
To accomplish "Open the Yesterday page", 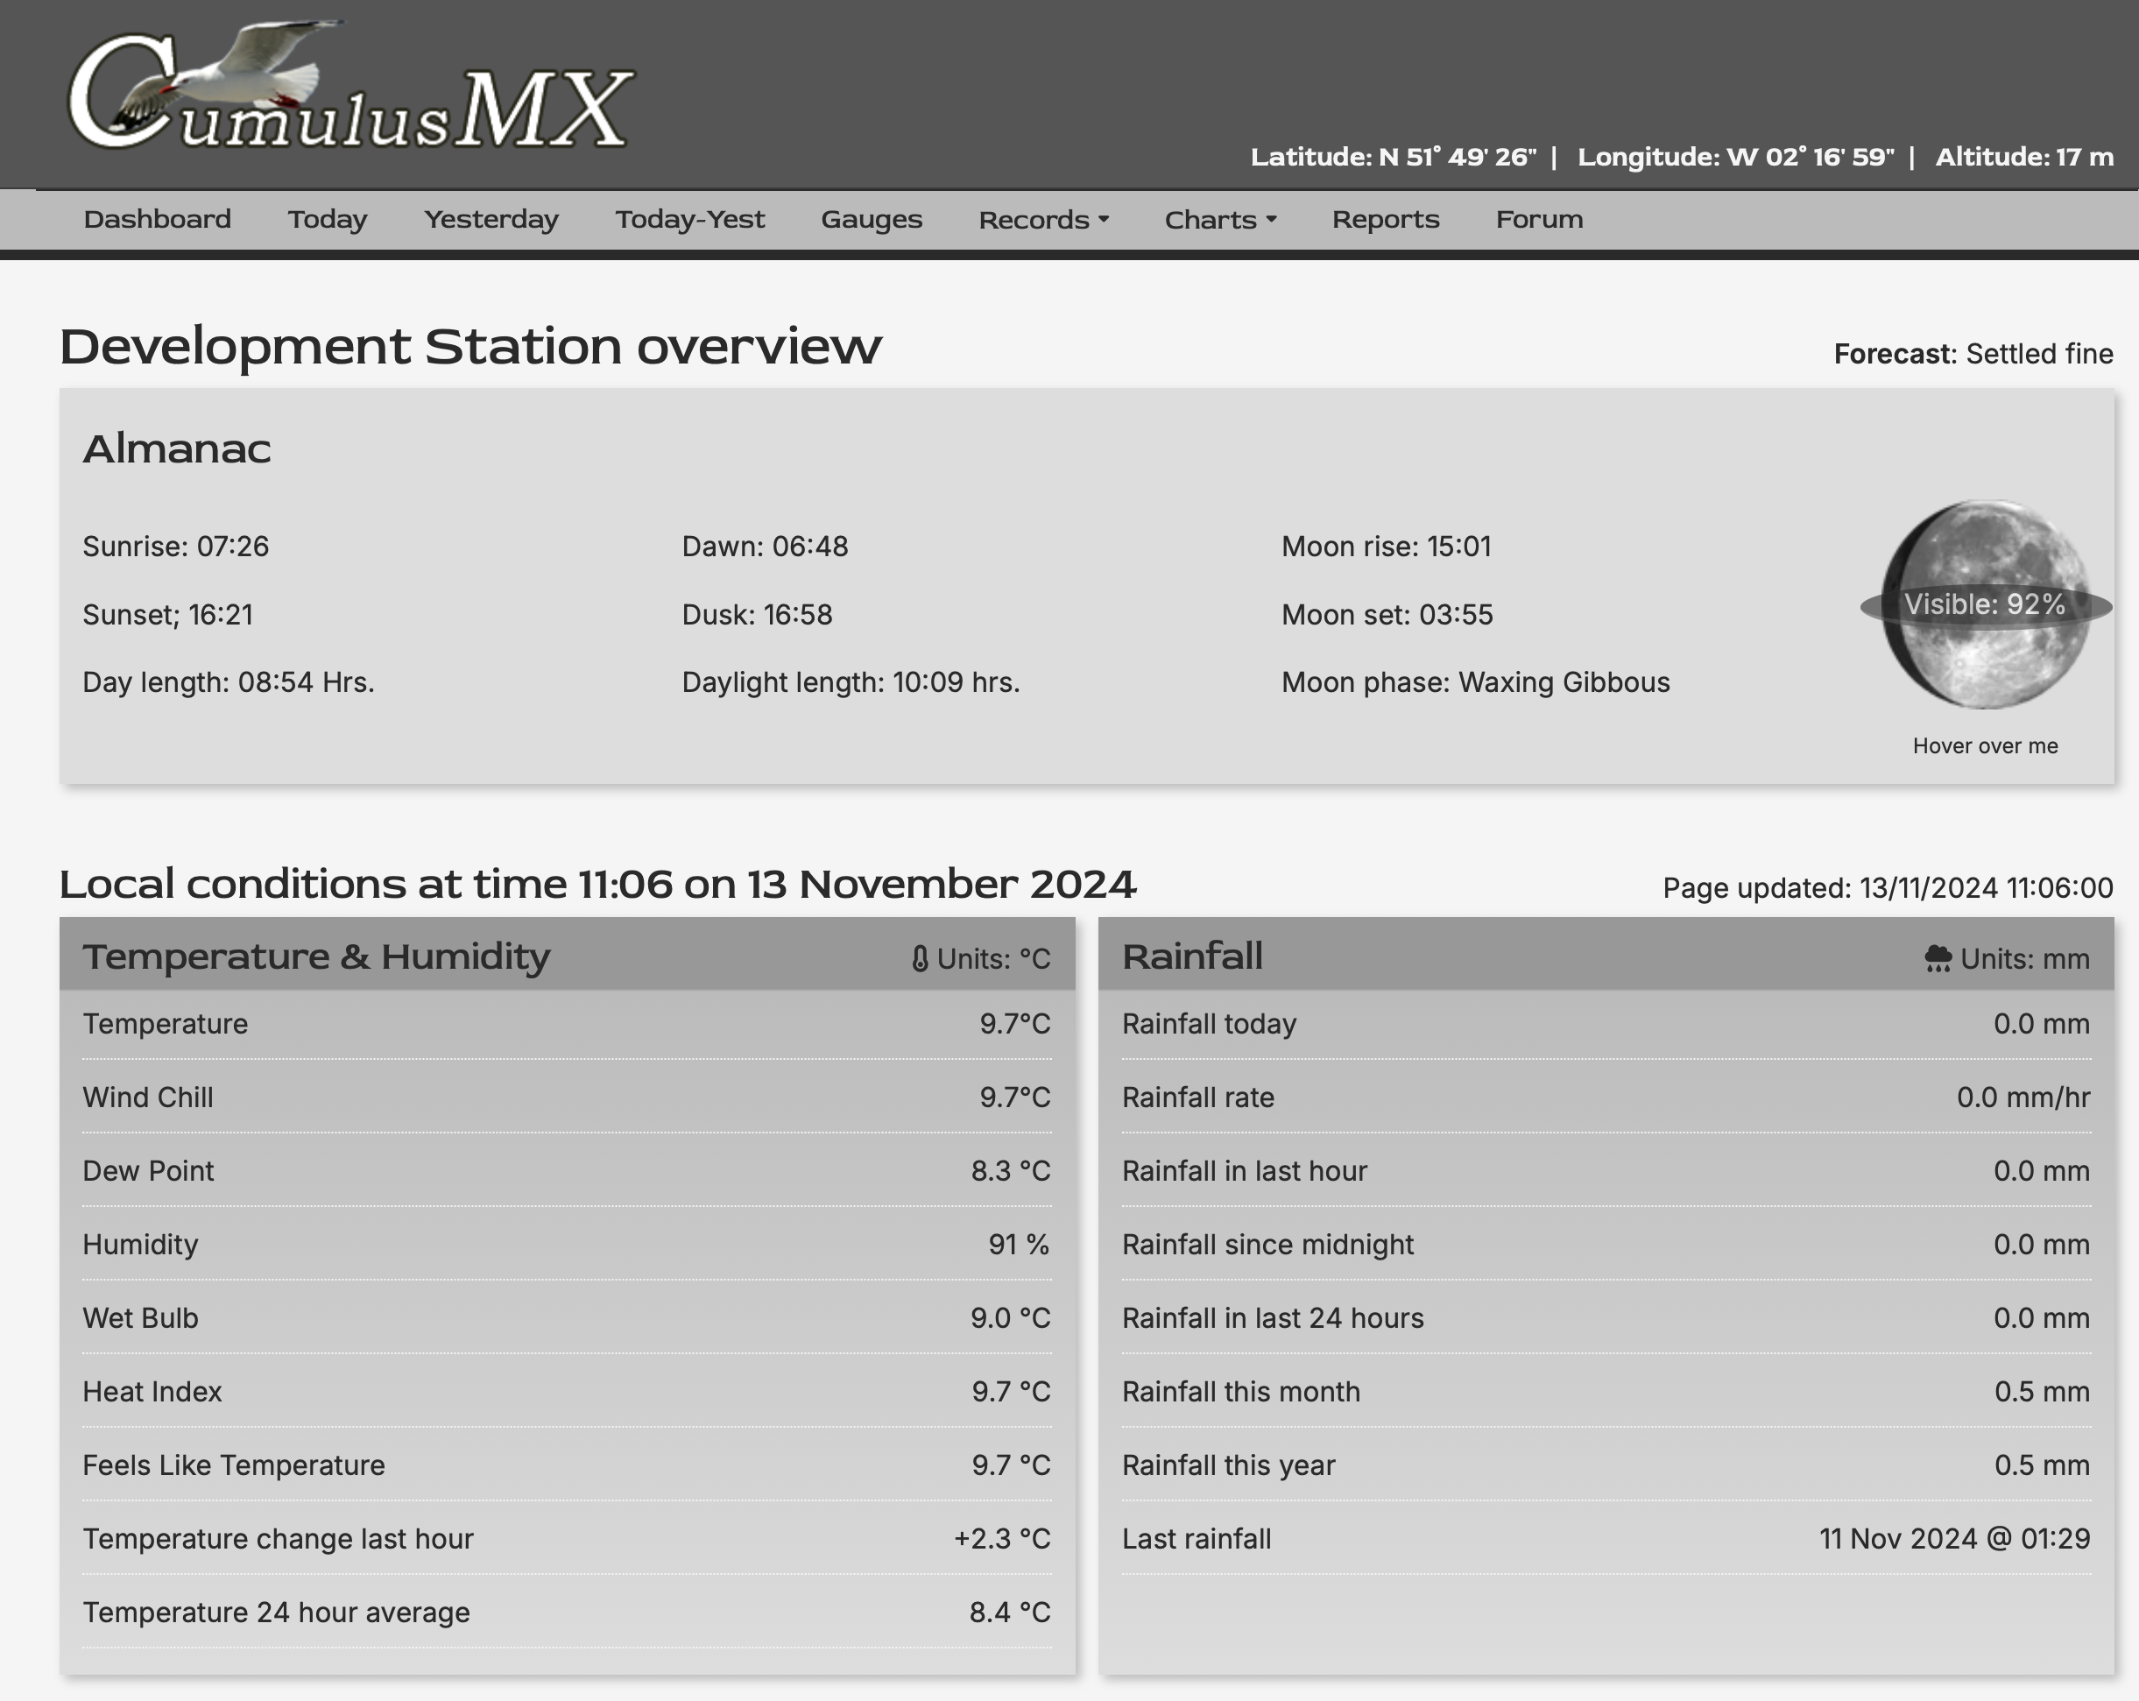I will [491, 219].
